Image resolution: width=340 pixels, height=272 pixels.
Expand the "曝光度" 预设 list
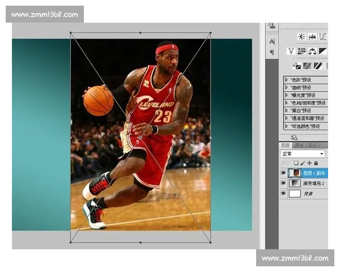click(286, 95)
